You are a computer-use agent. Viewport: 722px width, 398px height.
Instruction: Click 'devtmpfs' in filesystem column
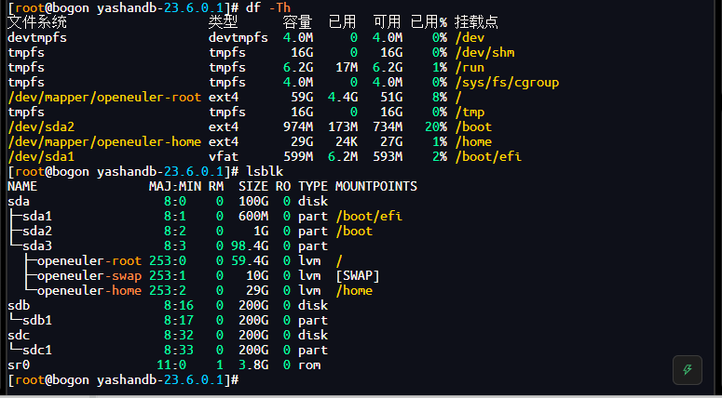click(37, 38)
